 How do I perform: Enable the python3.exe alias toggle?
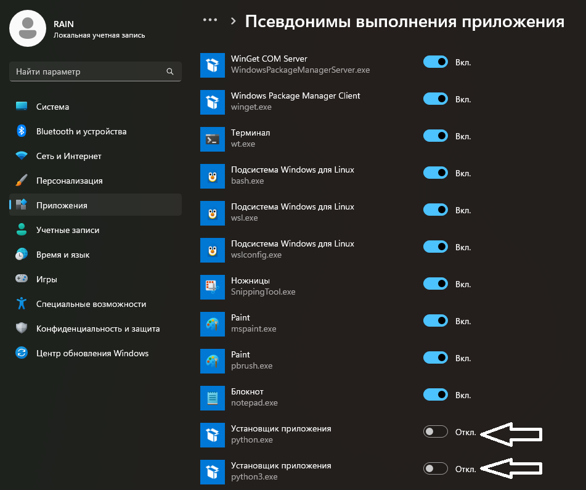click(436, 468)
